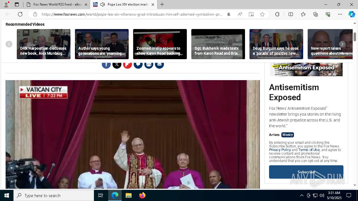The height and width of the screenshot is (201, 358).
Task: Open Browser essentials heart icon
Action: (x=328, y=14)
